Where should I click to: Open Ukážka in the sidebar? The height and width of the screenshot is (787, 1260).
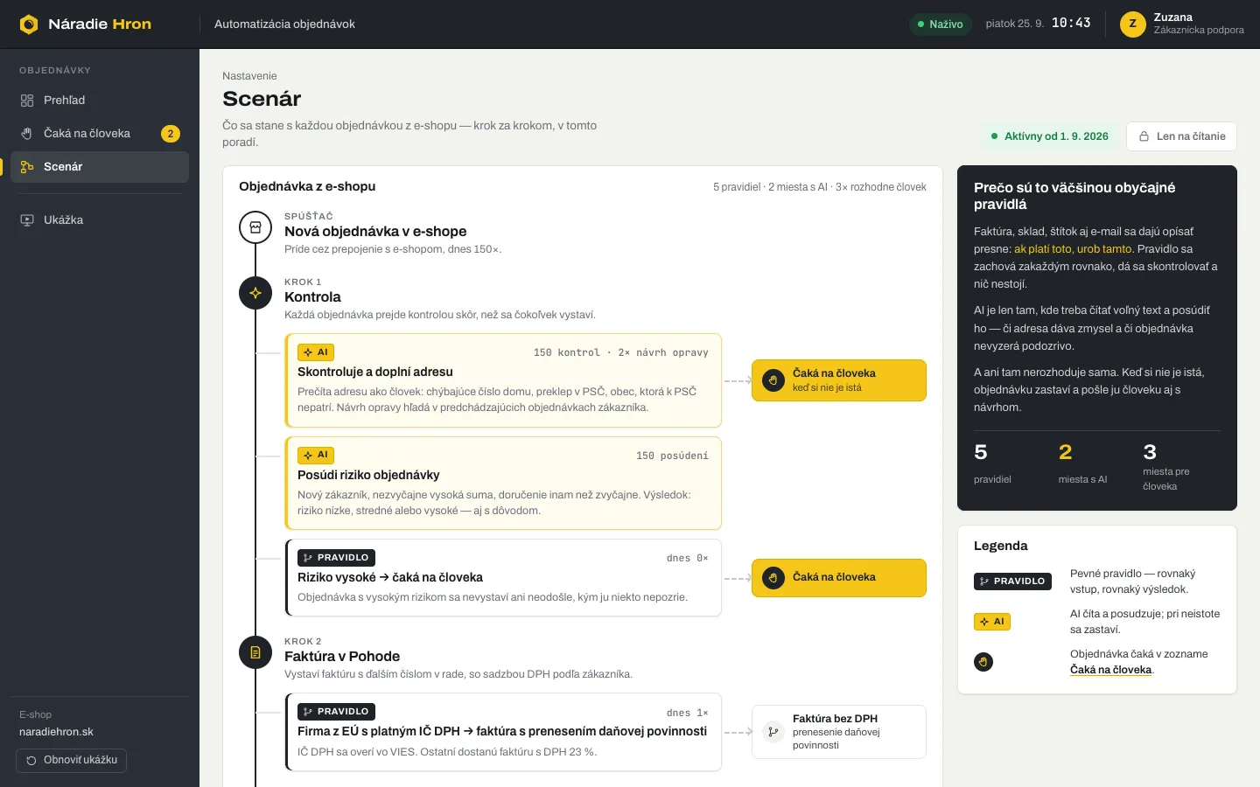point(100,220)
